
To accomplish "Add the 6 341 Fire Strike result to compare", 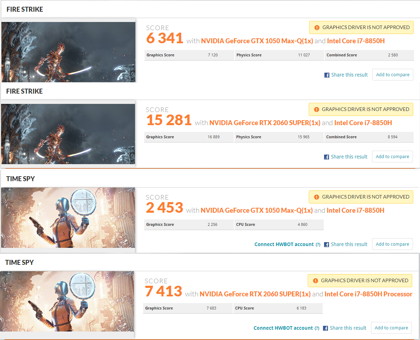I will pyautogui.click(x=393, y=74).
